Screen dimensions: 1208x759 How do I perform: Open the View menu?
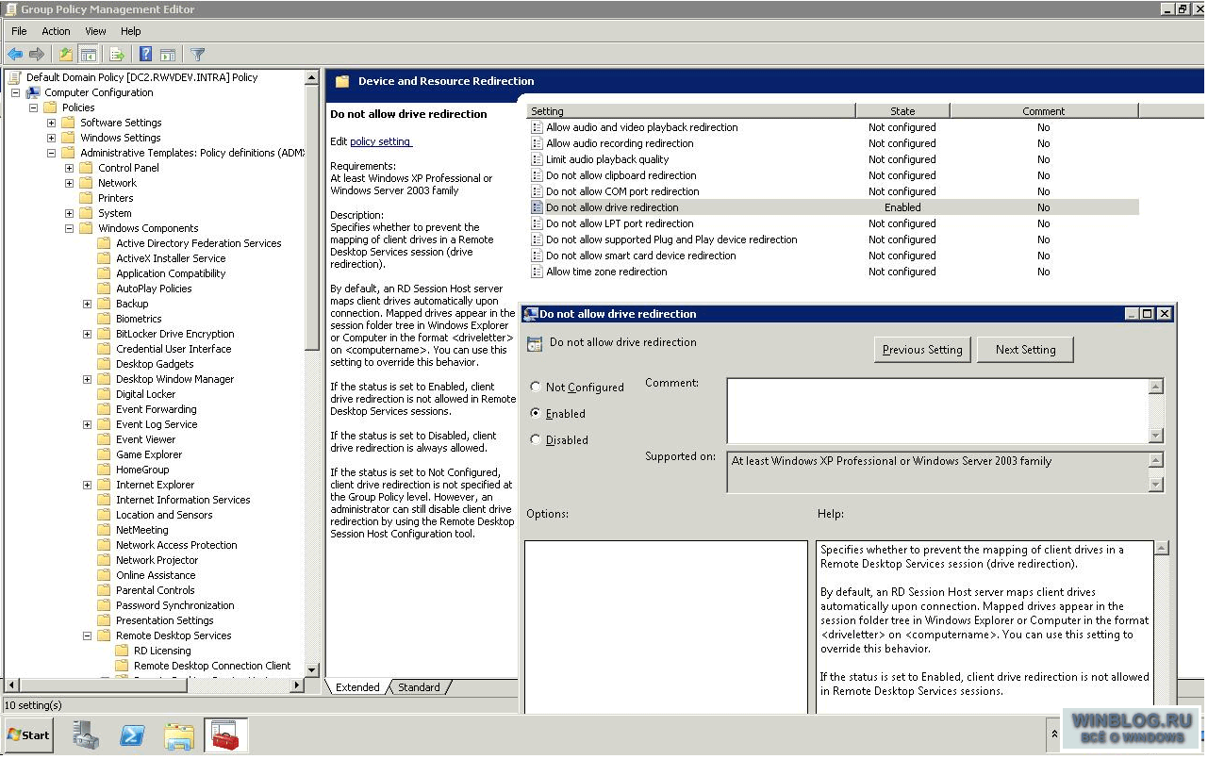click(x=95, y=31)
